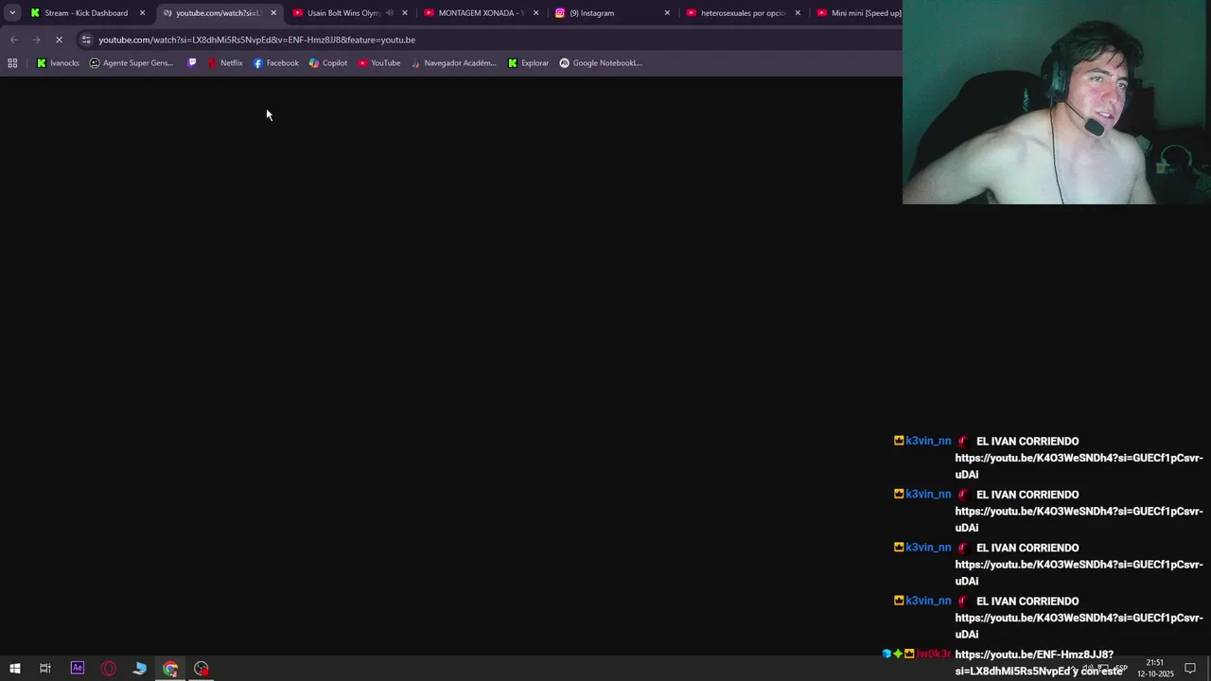Screen dimensions: 1211x681
Task: Open the blue app icon beside Opera
Action: pyautogui.click(x=140, y=669)
